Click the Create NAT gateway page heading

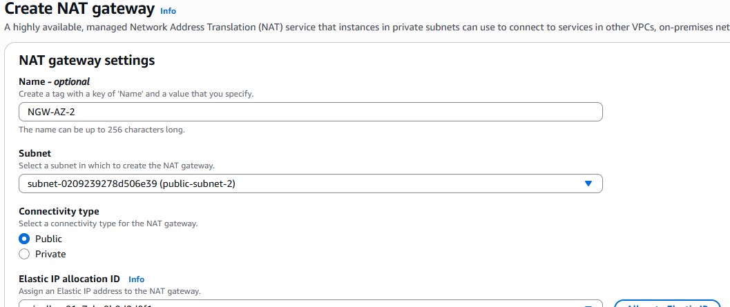[79, 10]
